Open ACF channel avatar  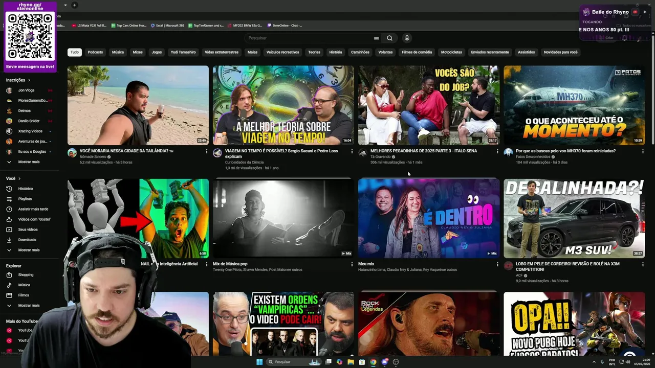(508, 266)
